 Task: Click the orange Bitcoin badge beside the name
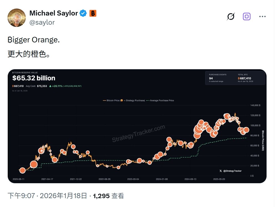coord(93,13)
